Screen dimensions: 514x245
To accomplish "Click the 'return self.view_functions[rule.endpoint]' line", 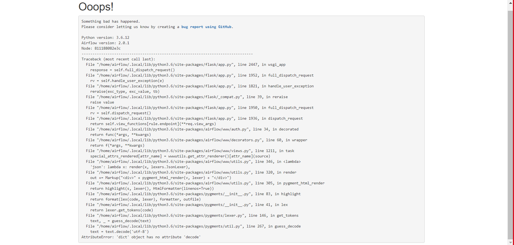I will point(153,124).
